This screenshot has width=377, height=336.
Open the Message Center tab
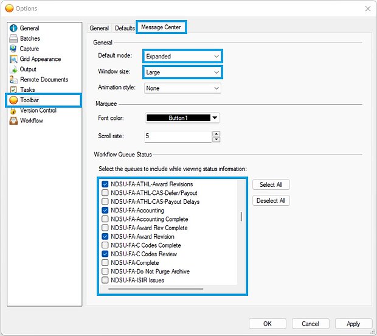click(x=161, y=27)
